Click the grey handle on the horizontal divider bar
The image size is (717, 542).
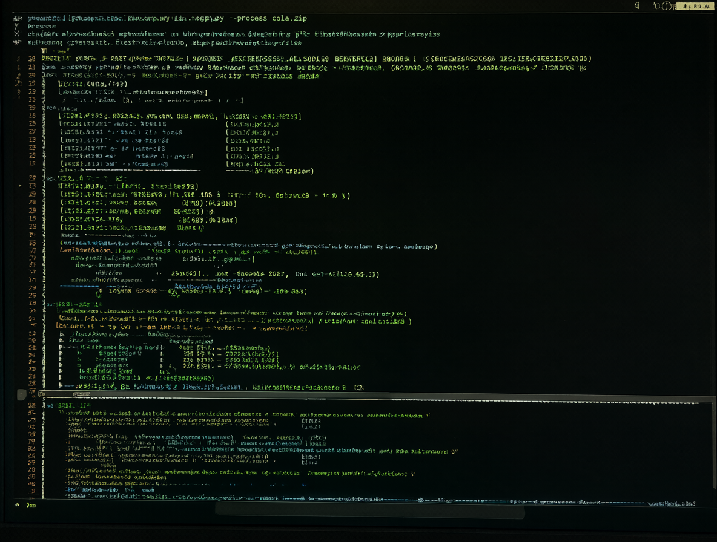[x=21, y=394]
